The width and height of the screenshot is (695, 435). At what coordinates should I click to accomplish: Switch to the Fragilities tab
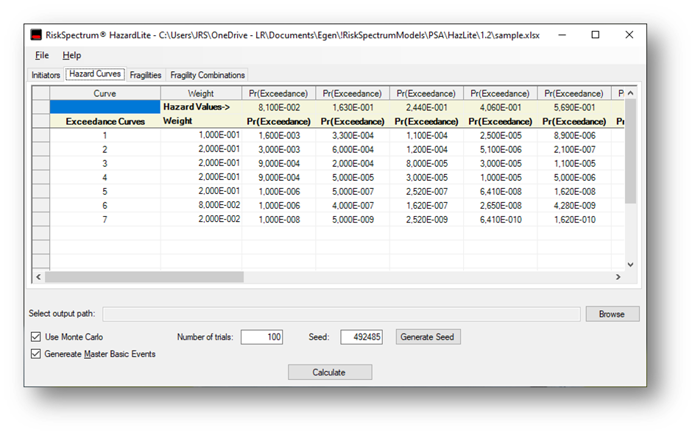click(145, 75)
